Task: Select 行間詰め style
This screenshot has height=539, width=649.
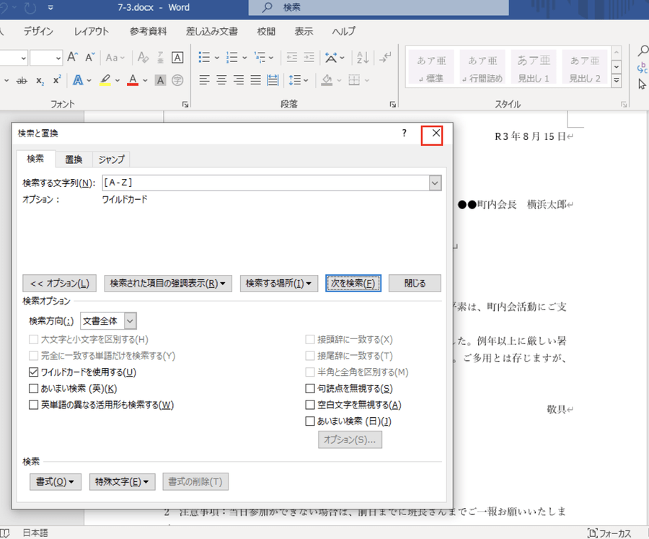Action: pos(482,67)
